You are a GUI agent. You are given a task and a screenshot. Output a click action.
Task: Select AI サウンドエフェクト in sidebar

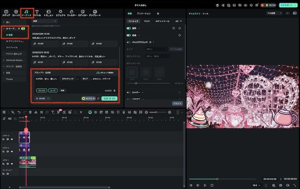tap(15, 41)
